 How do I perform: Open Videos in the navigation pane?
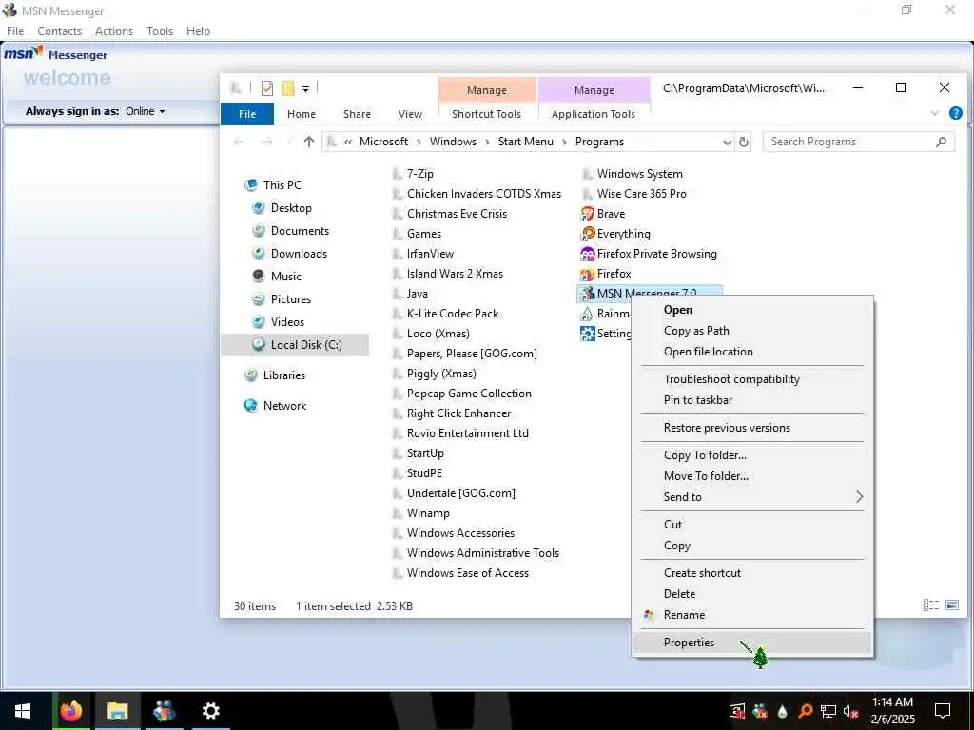point(287,322)
